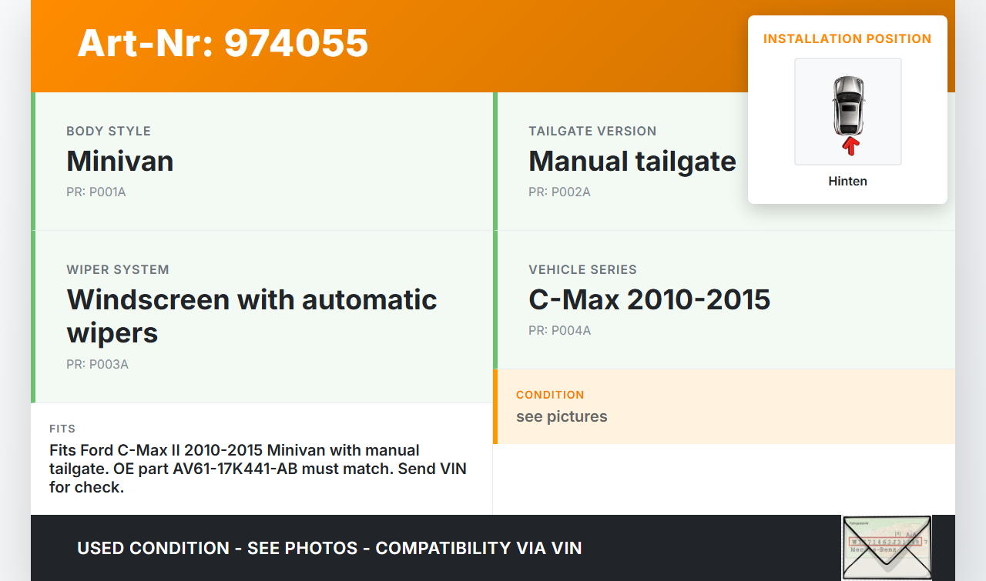This screenshot has width=986, height=581.
Task: Click the PR: P001A code
Action: click(x=96, y=192)
